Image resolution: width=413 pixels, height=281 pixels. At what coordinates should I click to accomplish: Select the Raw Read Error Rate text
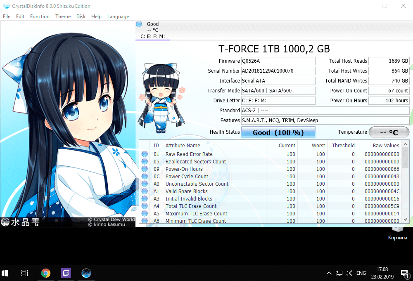tap(189, 154)
